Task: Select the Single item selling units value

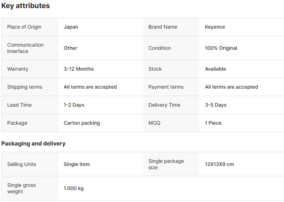Action: coord(77,164)
